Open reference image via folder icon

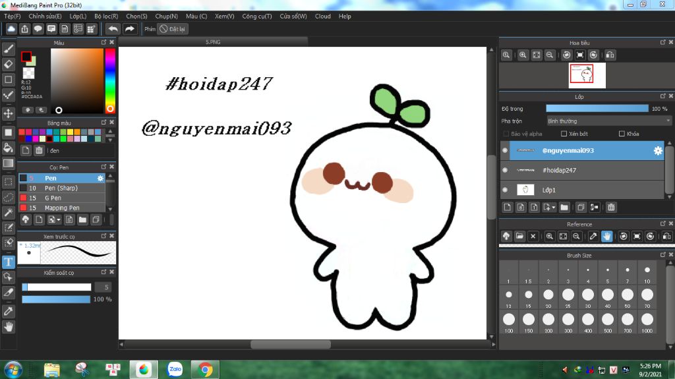(x=519, y=236)
